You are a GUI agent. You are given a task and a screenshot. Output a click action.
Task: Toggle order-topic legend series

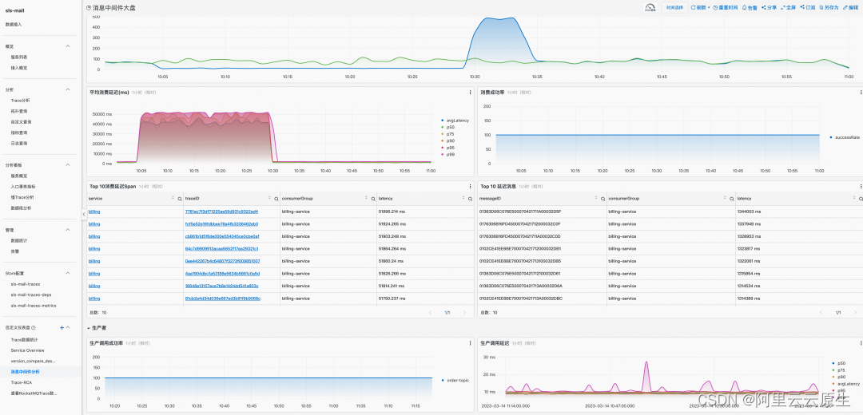(455, 381)
